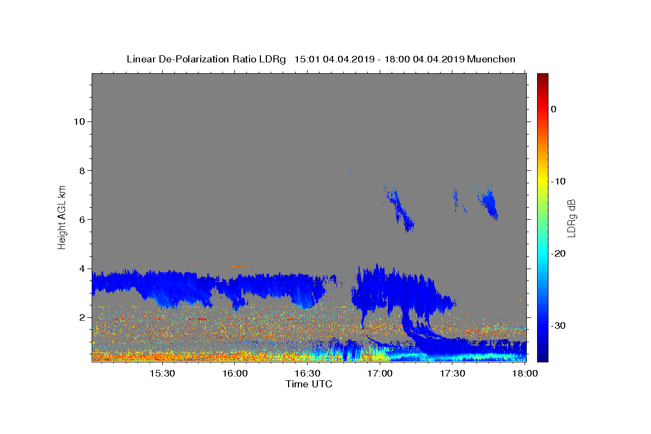Click the dark red top of the colorbar

coord(542,78)
